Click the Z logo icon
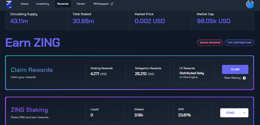260x125 pixels. pyautogui.click(x=9, y=4)
